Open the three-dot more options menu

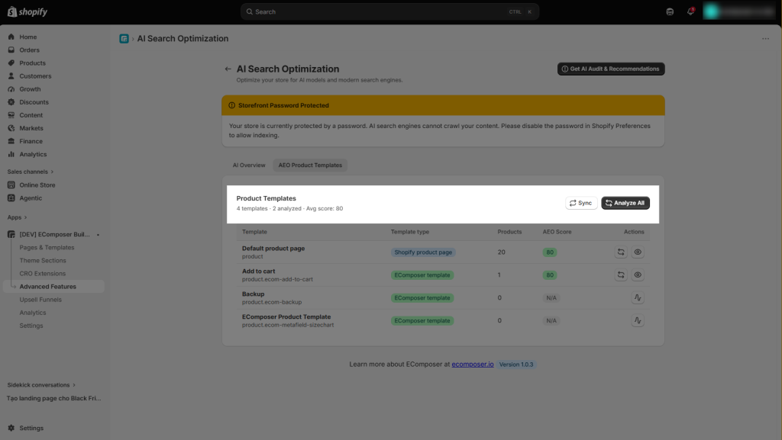point(765,39)
